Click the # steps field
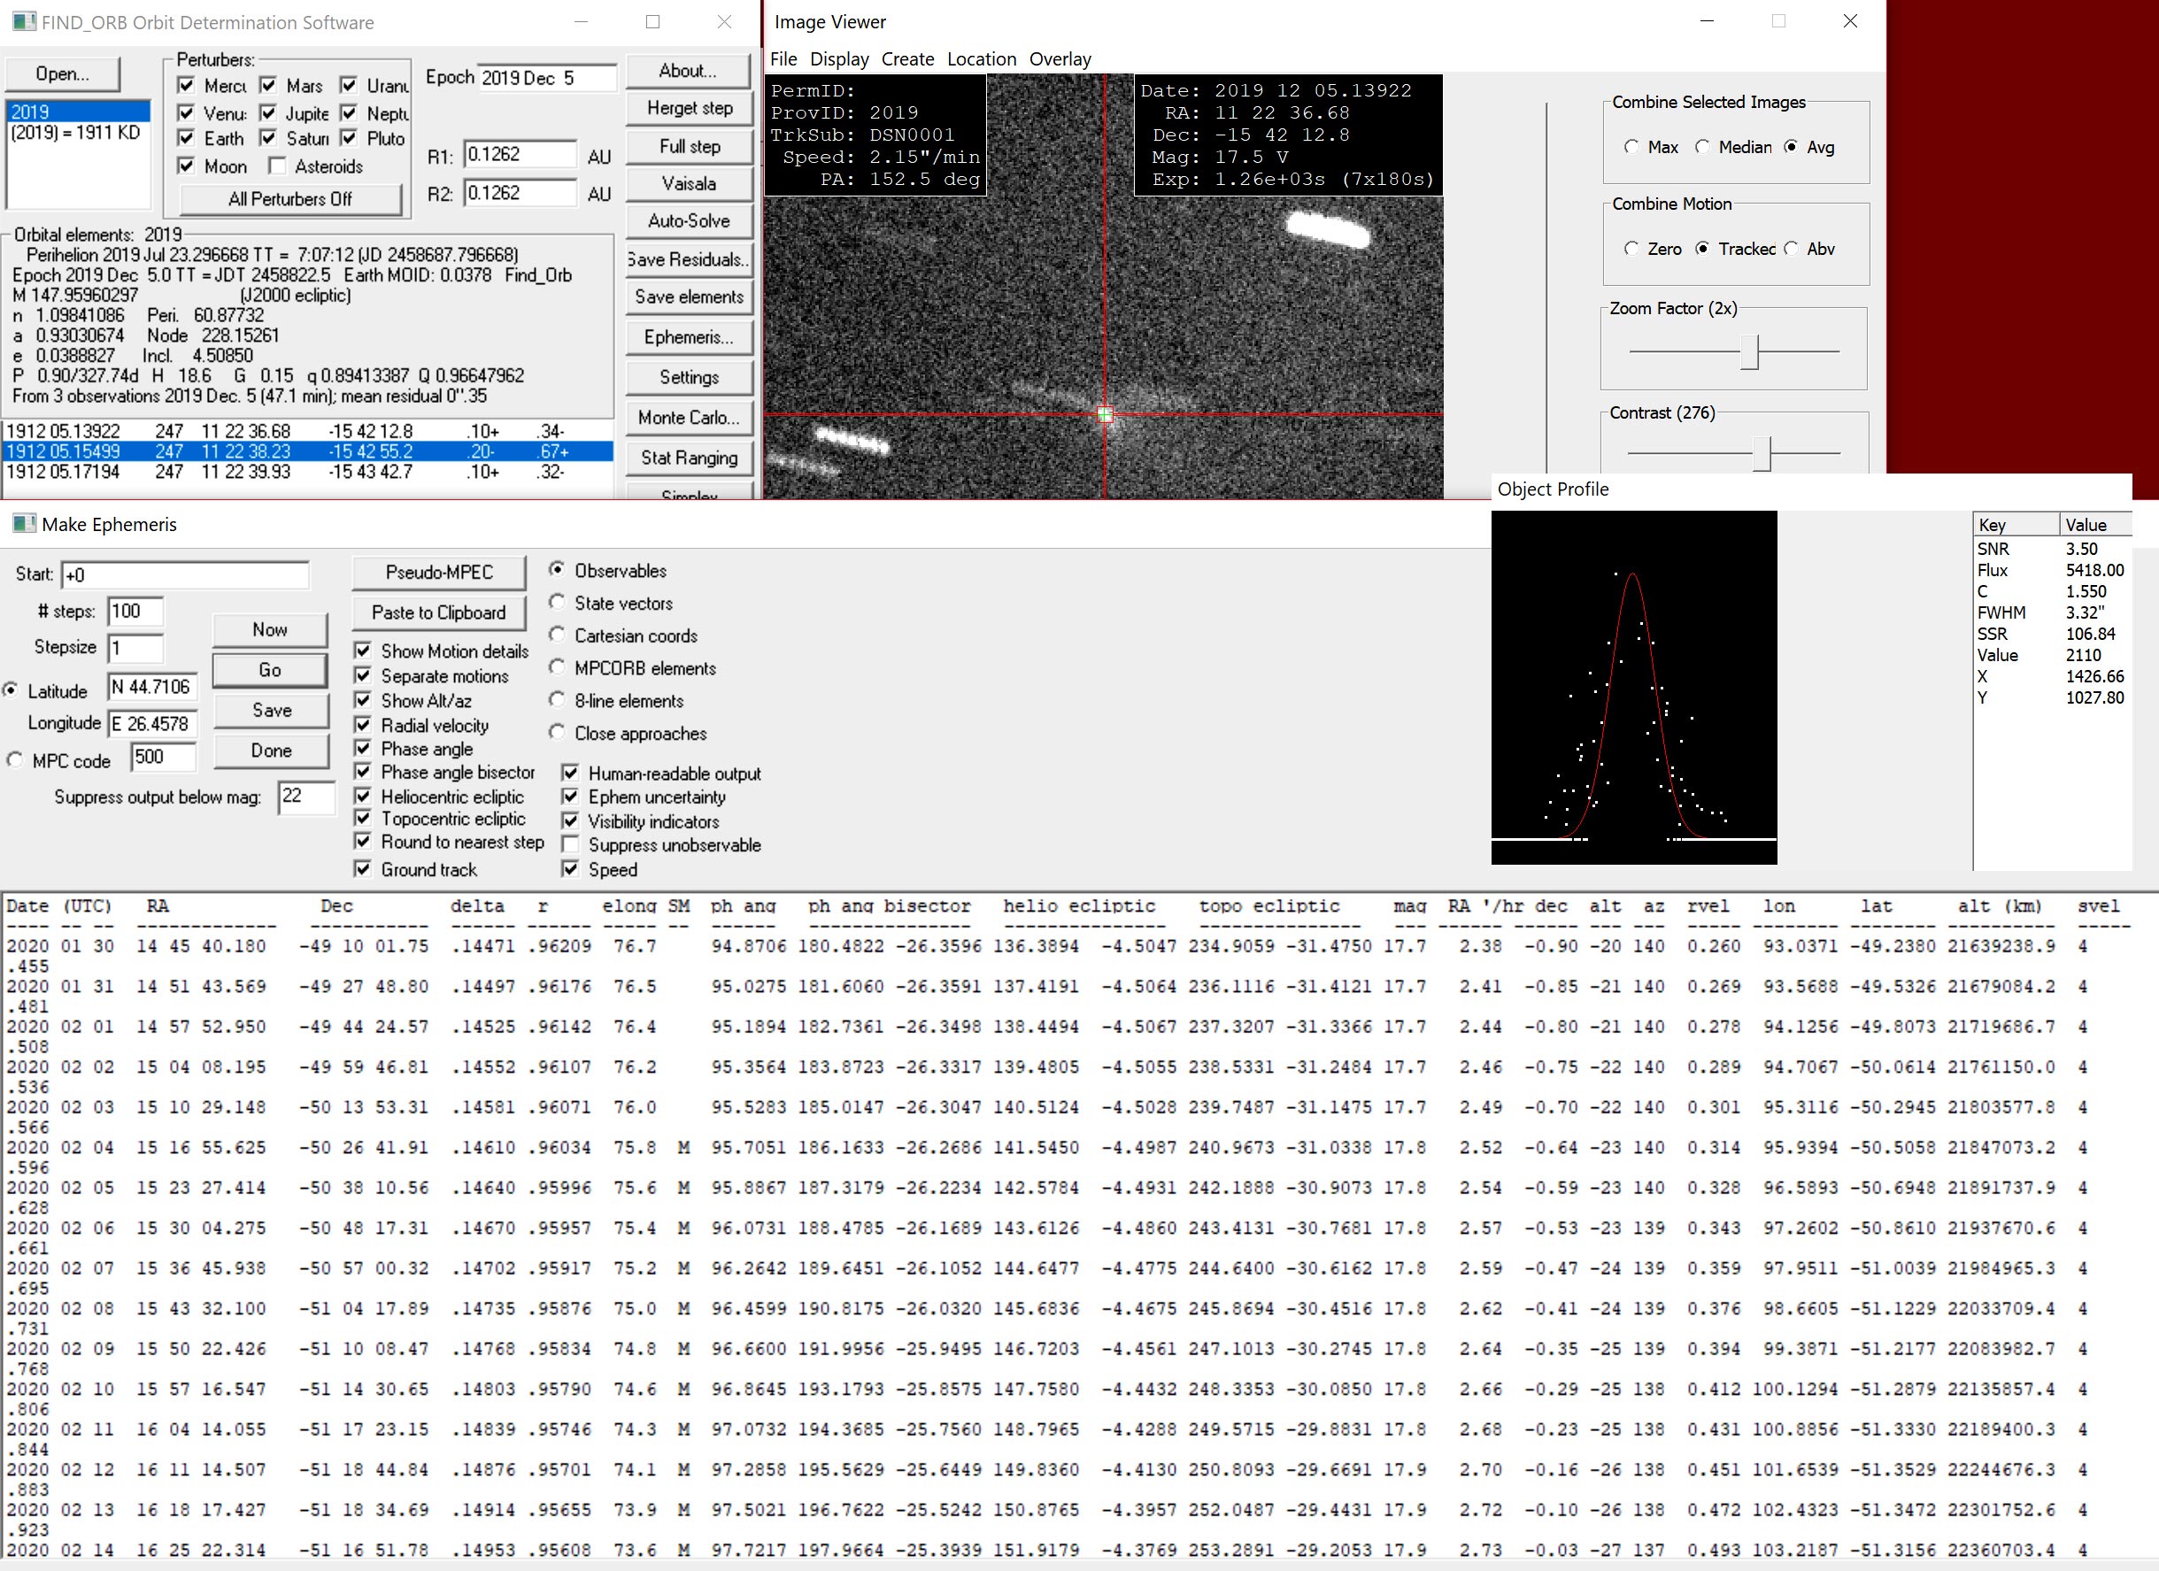Image resolution: width=2159 pixels, height=1571 pixels. point(135,611)
